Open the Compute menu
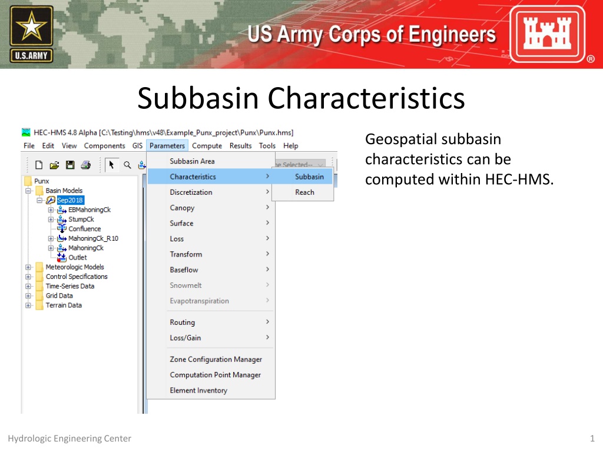The height and width of the screenshot is (452, 603). [x=207, y=146]
